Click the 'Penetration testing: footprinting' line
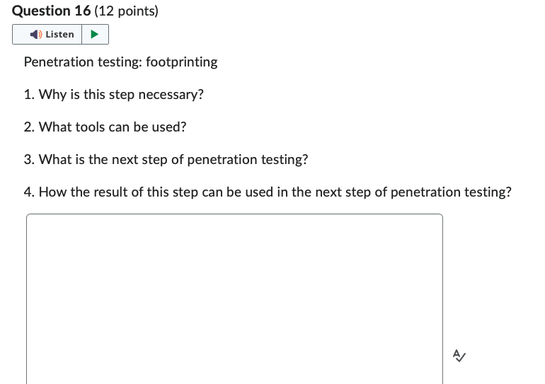This screenshot has height=384, width=545. click(120, 62)
